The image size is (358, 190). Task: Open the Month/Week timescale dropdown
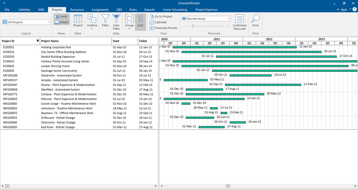click(228, 19)
